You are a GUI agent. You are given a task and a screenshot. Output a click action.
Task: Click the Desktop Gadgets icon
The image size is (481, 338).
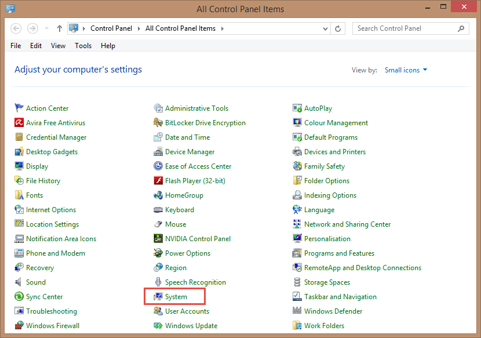[x=19, y=151]
